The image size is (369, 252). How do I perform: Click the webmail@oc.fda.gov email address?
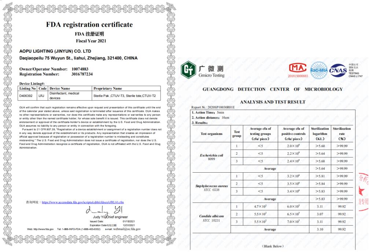tap(127, 229)
